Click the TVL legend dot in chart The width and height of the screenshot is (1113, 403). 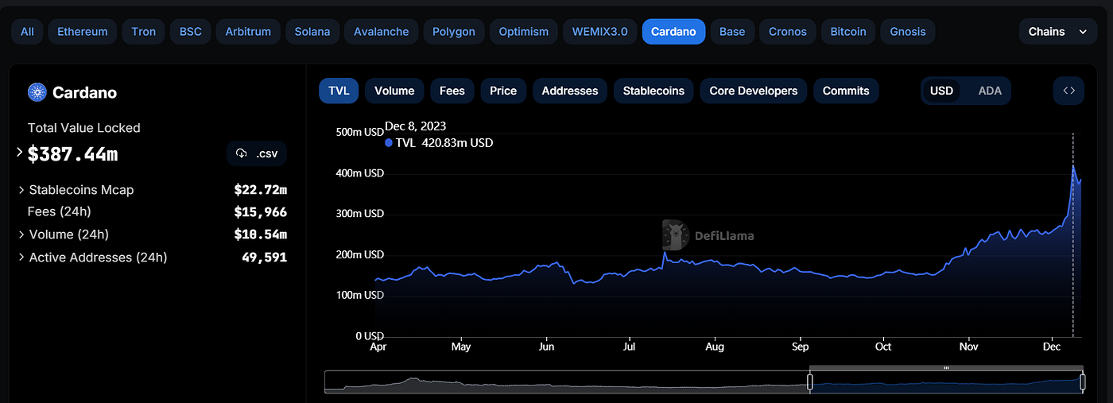389,143
